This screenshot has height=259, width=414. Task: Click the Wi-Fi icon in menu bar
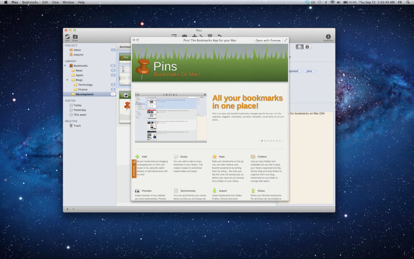(332, 2)
